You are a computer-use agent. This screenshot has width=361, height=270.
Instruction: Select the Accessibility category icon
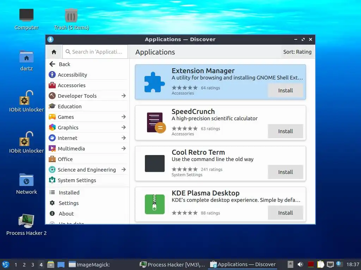point(52,75)
